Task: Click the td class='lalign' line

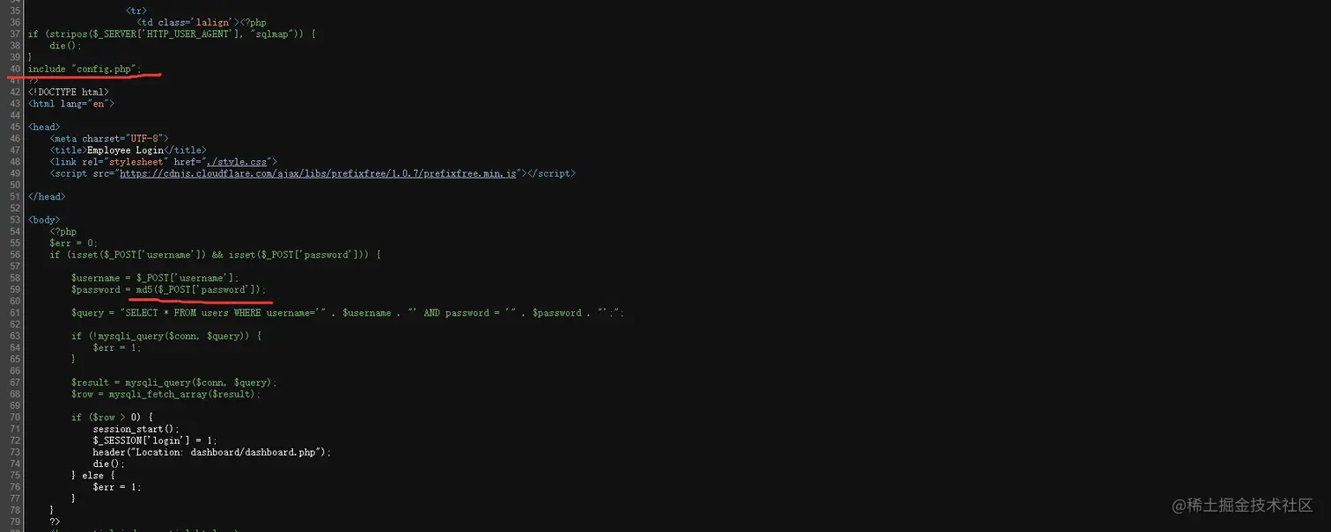Action: pos(202,23)
